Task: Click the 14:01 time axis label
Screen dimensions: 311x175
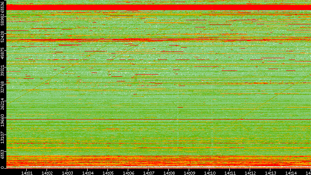Action: [x=27, y=172]
